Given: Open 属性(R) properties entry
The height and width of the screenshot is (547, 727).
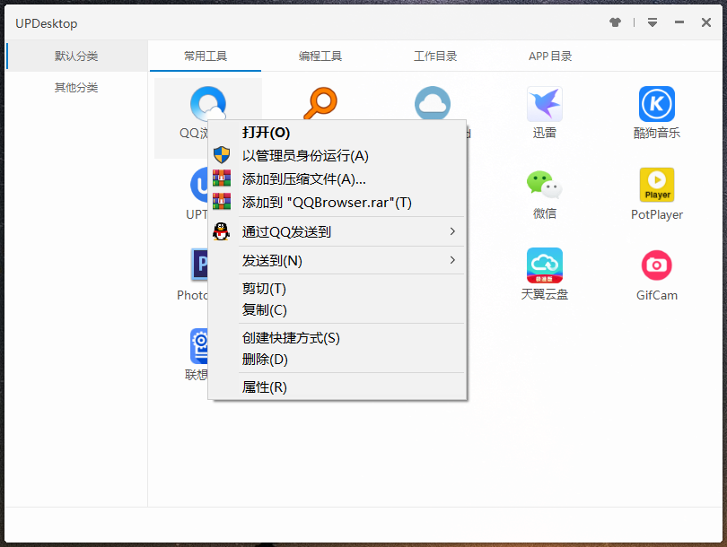Looking at the screenshot, I should (x=337, y=386).
